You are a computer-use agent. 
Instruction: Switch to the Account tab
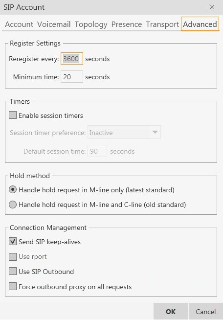[19, 24]
